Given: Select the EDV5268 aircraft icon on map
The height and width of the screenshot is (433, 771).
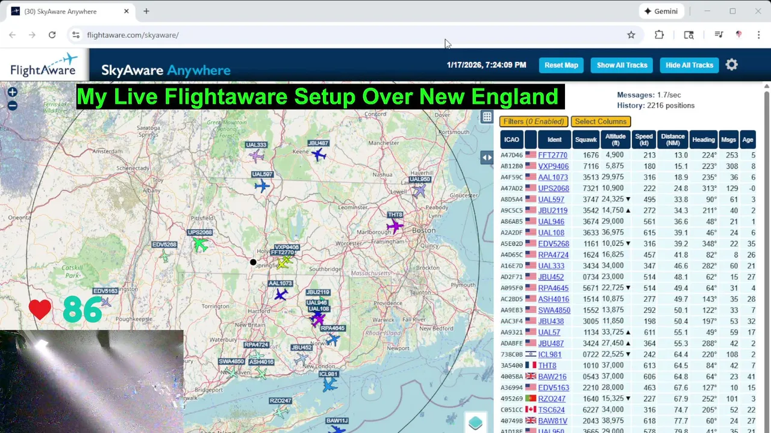Looking at the screenshot, I should pos(164,256).
